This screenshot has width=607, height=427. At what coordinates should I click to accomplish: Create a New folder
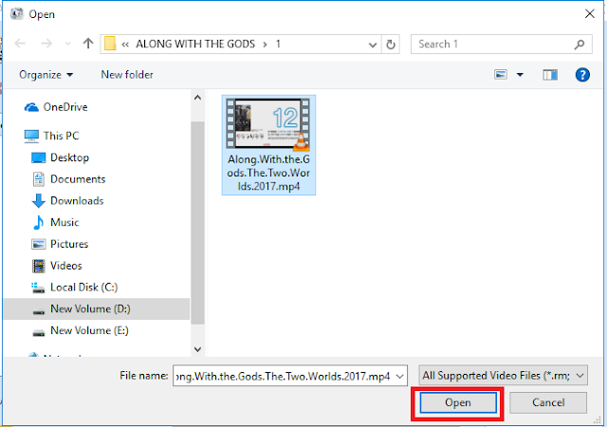click(x=127, y=74)
